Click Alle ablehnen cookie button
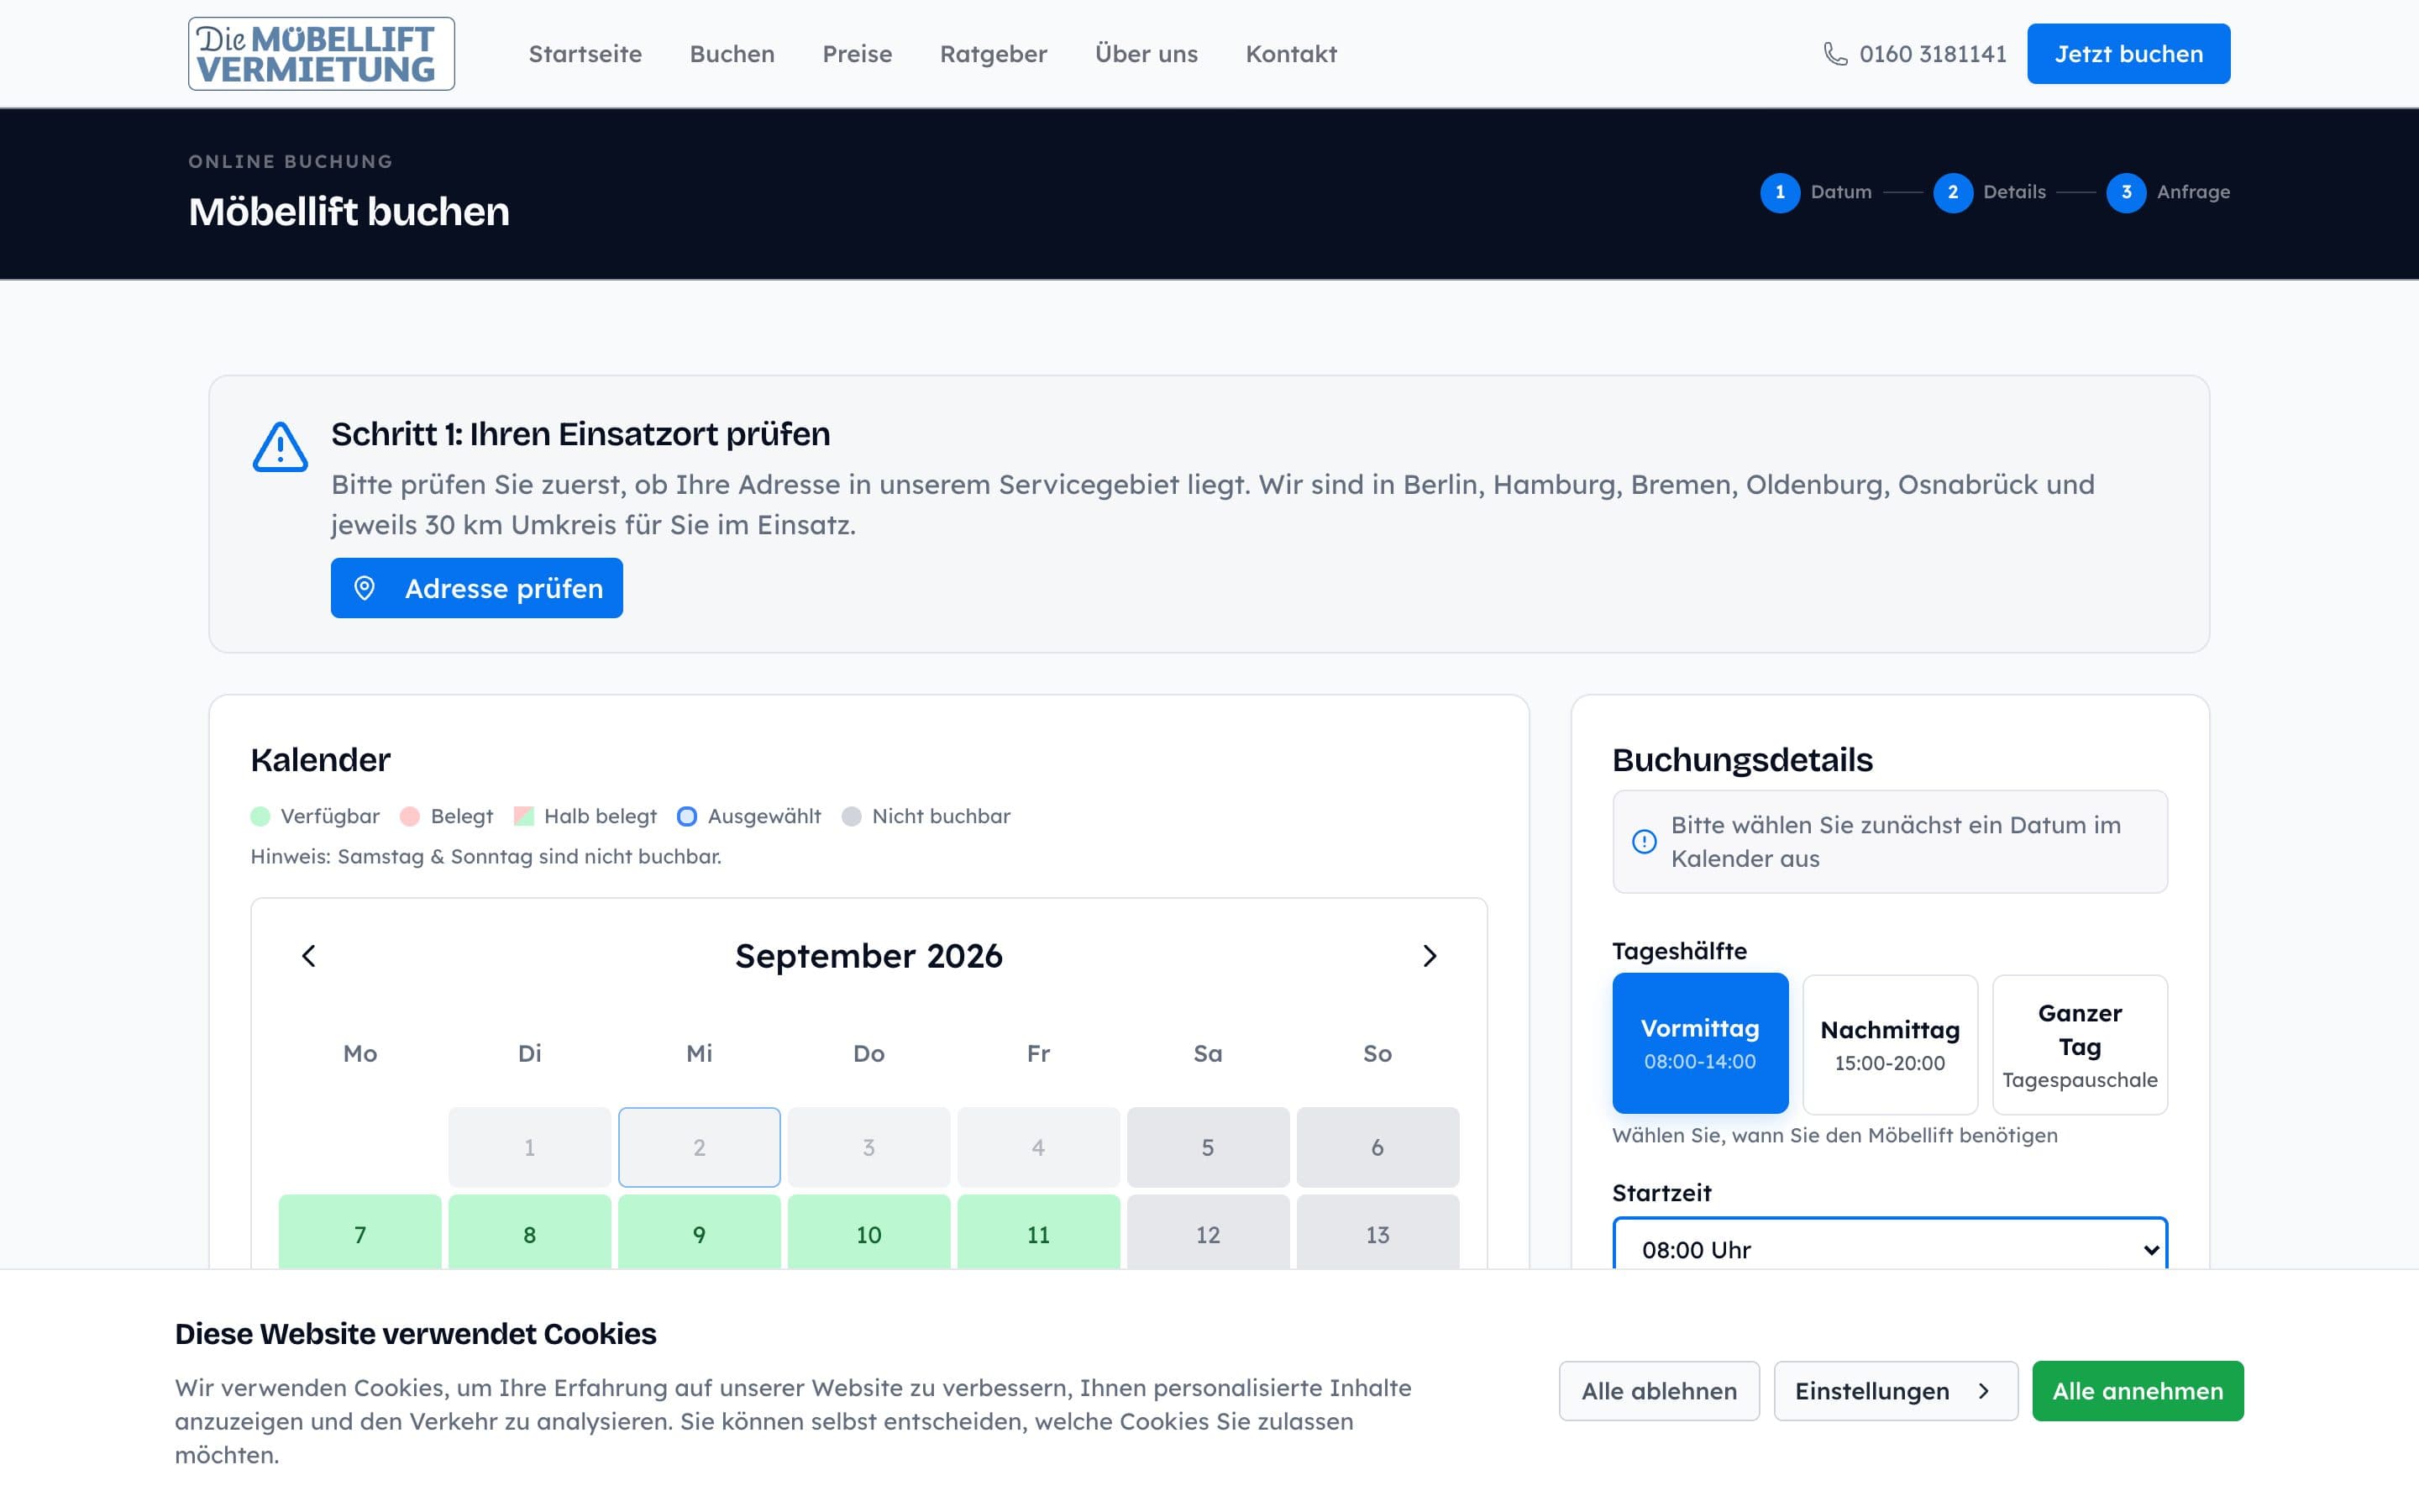Screen dimensions: 2419x1512 click(x=1658, y=1391)
